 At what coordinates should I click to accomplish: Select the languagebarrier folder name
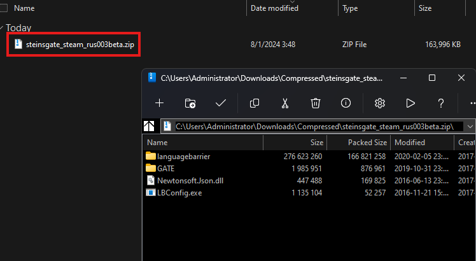point(183,157)
